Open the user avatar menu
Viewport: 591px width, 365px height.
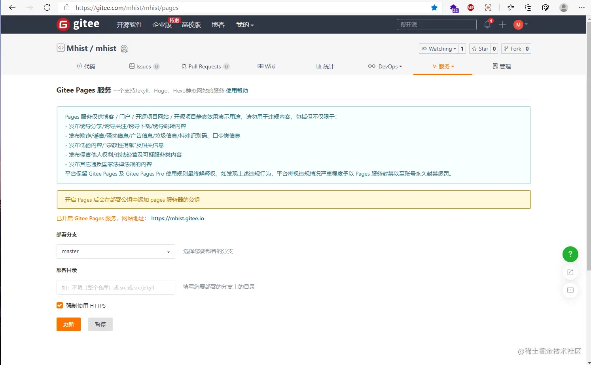519,25
